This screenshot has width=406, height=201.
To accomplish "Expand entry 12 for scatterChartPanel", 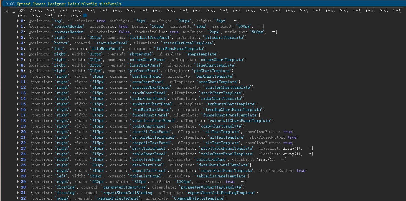I will tap(18, 87).
